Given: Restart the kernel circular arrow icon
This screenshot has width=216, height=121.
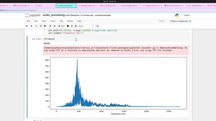Looking at the screenshot, I should click(x=72, y=26).
